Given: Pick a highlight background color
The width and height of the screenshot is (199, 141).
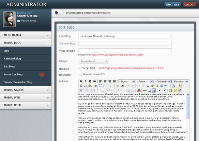Looking at the screenshot, I should pyautogui.click(x=180, y=86).
